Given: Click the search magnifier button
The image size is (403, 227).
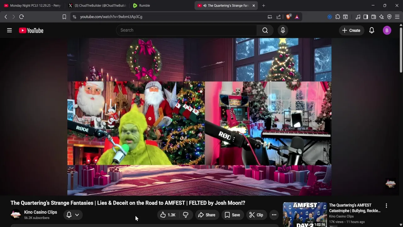Looking at the screenshot, I should (x=265, y=30).
